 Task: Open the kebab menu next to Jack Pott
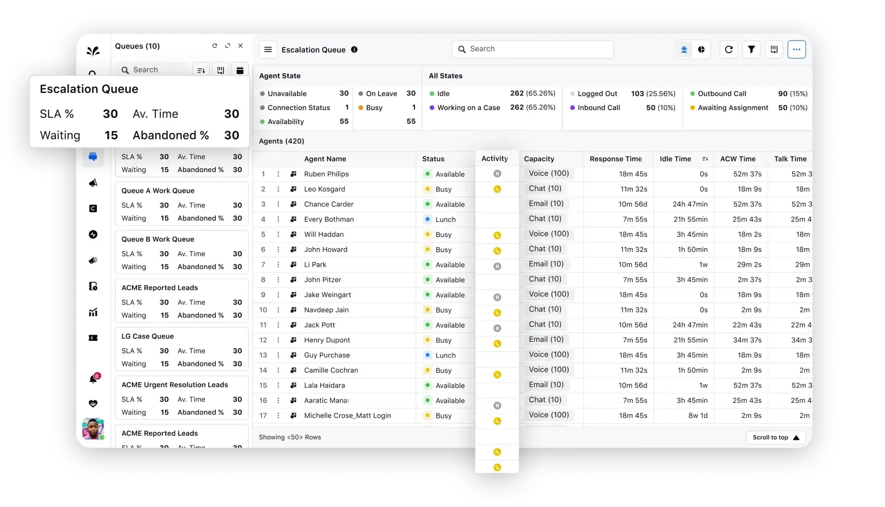pos(278,325)
